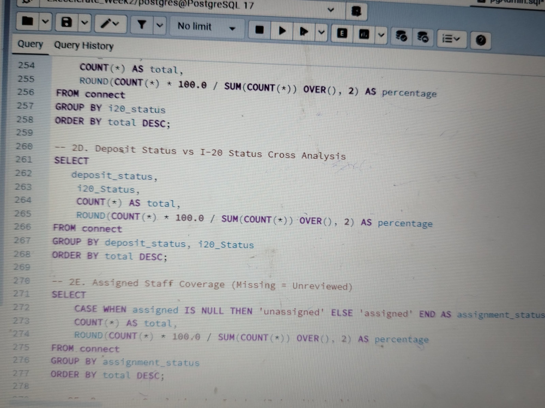This screenshot has height=408, width=545.
Task: Click 'i20_Status,' on line 263
Action: [108, 189]
